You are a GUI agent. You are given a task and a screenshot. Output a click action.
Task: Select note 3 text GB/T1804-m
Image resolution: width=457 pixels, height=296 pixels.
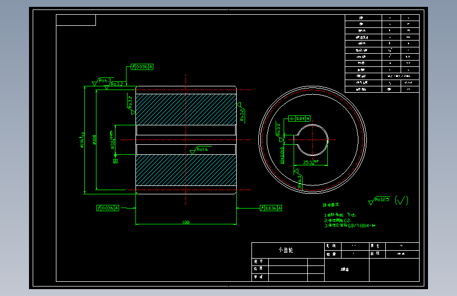(350, 225)
